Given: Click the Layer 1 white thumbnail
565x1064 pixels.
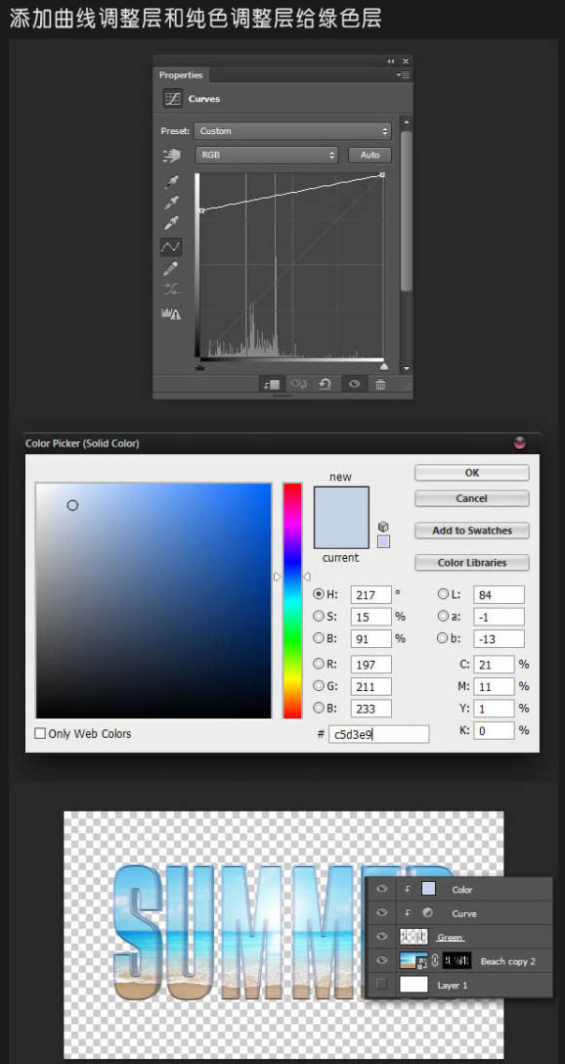Looking at the screenshot, I should click(x=413, y=985).
